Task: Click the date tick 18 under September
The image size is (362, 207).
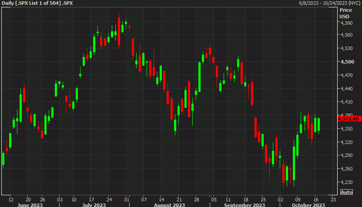Action: click(x=246, y=200)
